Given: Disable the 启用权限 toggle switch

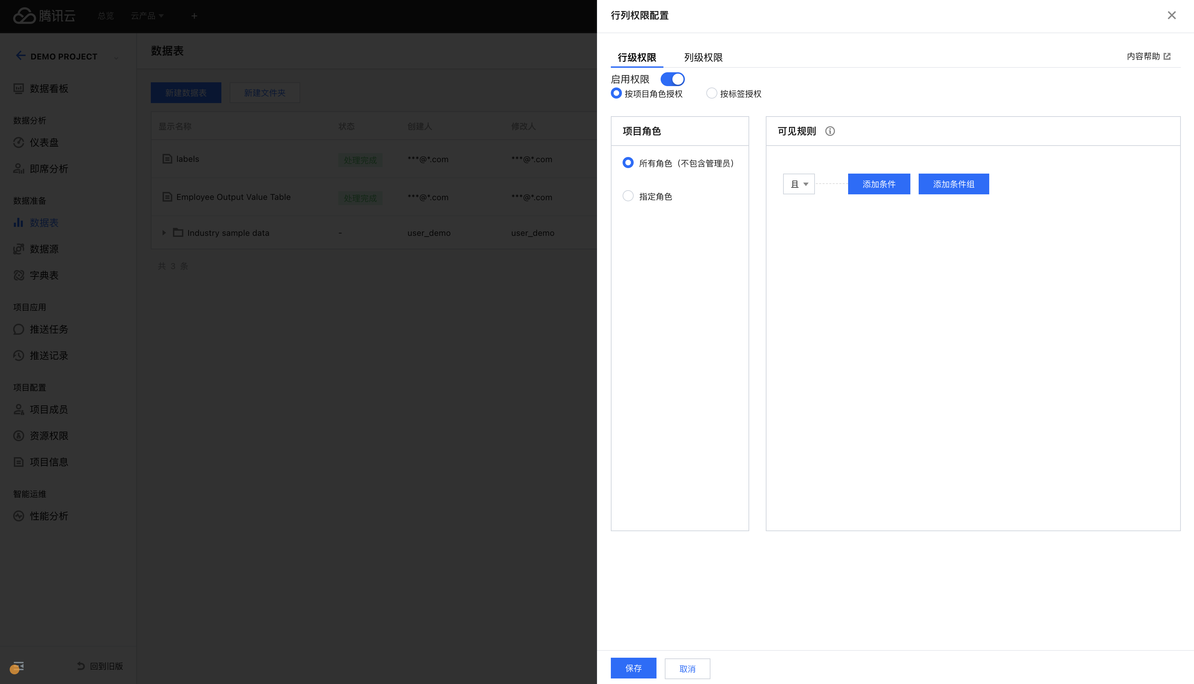Looking at the screenshot, I should [672, 79].
